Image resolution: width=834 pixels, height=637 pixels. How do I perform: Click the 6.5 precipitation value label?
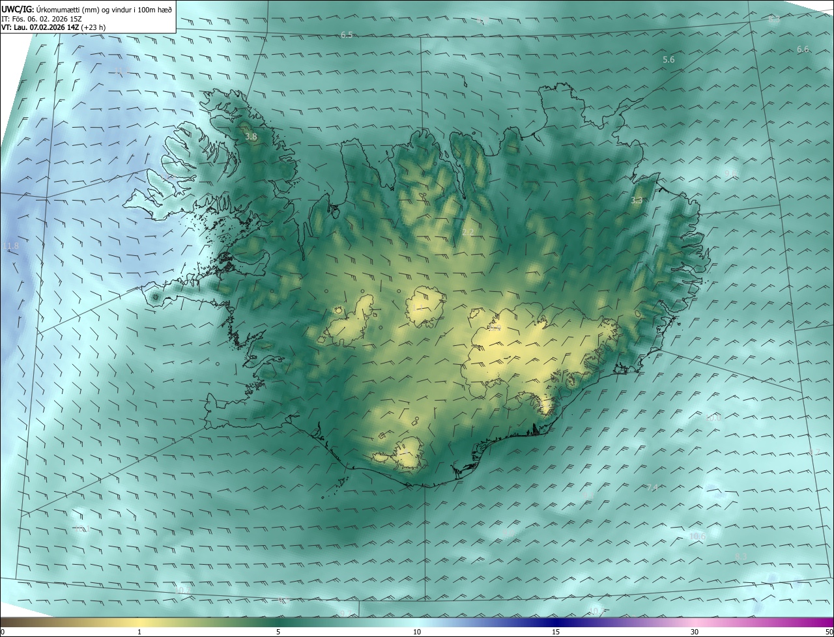click(347, 35)
